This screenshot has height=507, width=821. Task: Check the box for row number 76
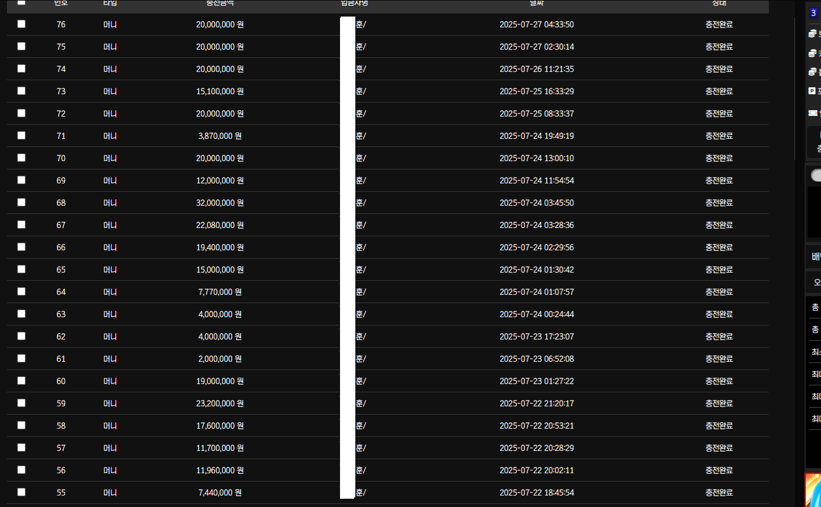click(x=22, y=24)
